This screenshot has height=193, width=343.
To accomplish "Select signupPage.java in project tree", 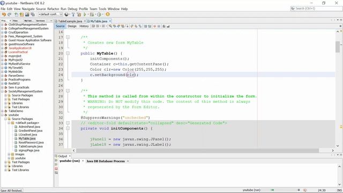I will [29, 150].
